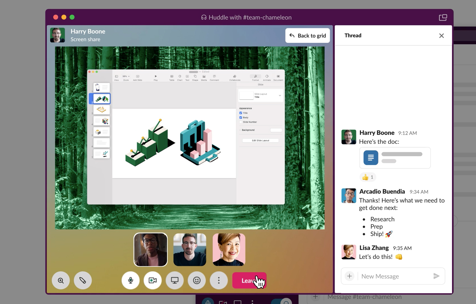Viewport: 476px width, 304px height.
Task: Mute the microphone in the huddle
Action: (x=130, y=280)
